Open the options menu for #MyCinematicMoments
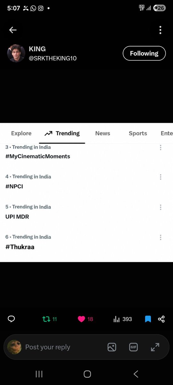This screenshot has height=385, width=173. pos(161,147)
